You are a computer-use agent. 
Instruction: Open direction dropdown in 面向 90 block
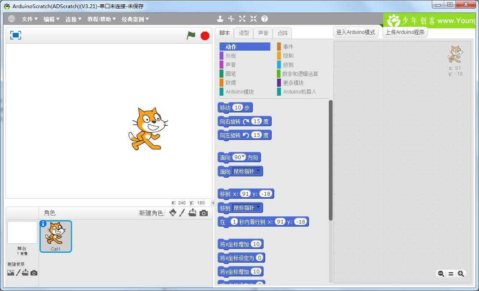point(243,157)
